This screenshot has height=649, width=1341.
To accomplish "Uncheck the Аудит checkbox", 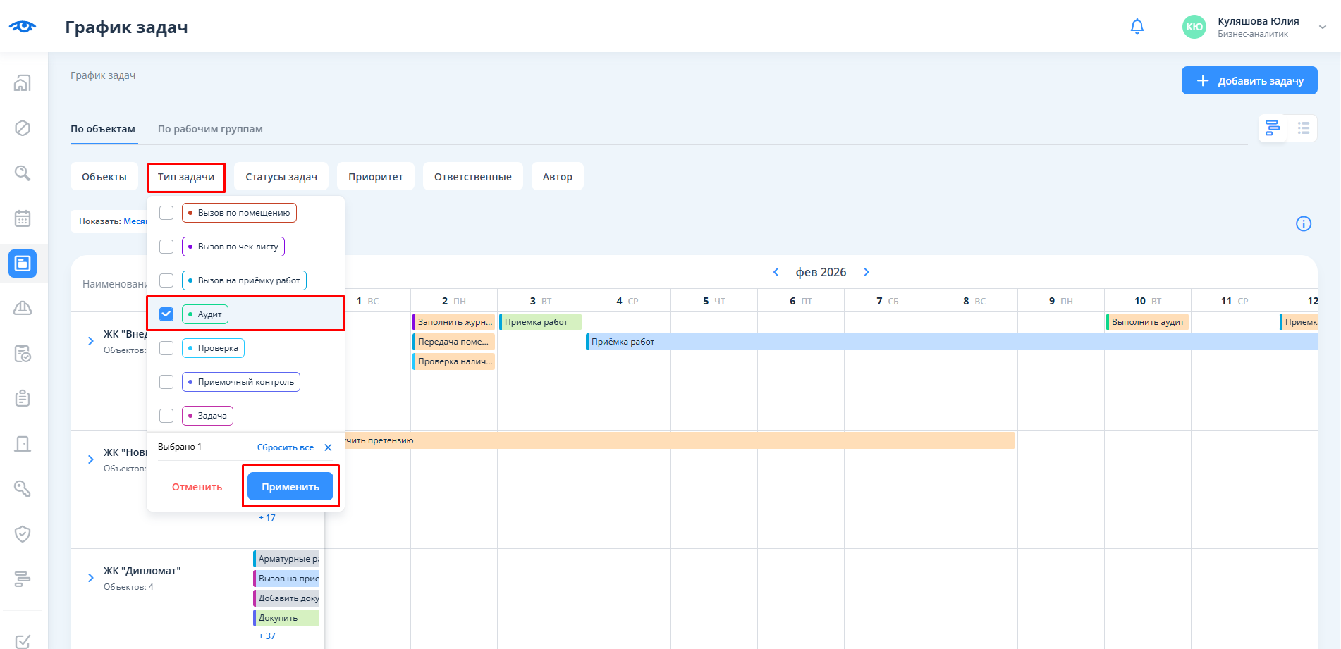I will (166, 314).
